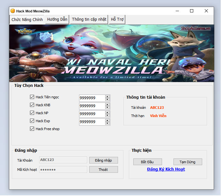This screenshot has height=196, width=221.
Task: Increase the Hack Exp value with up arrow
Action: [x=107, y=121]
